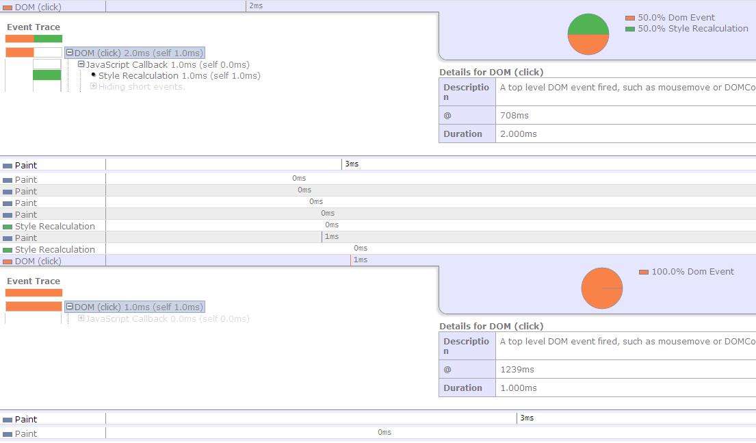Click green Style Recalculation legend swatch

(x=629, y=29)
